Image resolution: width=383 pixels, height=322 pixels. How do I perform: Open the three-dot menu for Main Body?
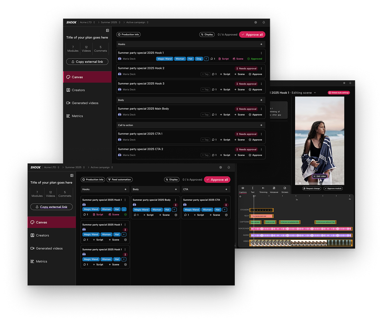[x=261, y=109]
